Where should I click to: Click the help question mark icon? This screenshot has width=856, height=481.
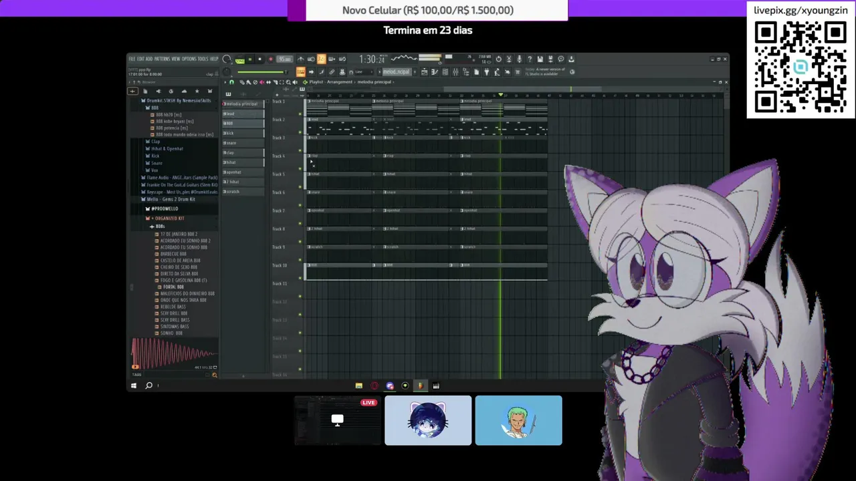pos(530,59)
